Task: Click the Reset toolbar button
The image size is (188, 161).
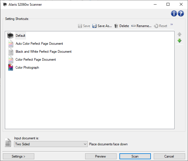Action: click(x=160, y=26)
